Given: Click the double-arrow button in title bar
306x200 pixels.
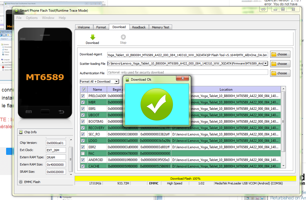Looking at the screenshot, I should (263, 9).
